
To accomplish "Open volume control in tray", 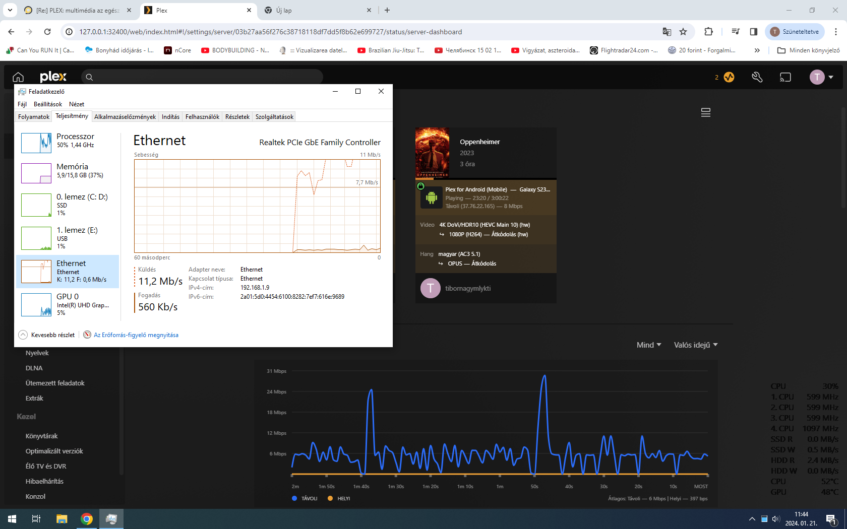I will 775,519.
